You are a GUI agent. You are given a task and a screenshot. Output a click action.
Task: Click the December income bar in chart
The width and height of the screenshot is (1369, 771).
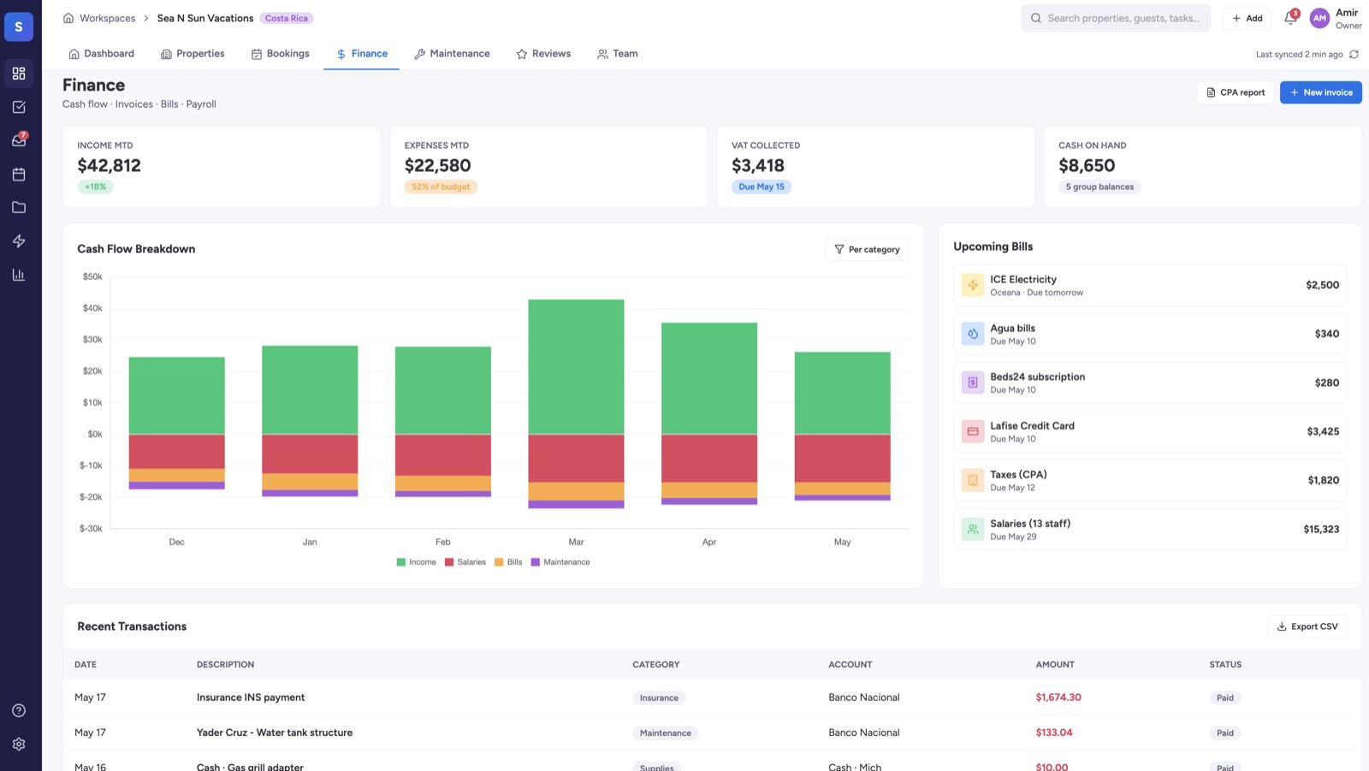coord(177,396)
